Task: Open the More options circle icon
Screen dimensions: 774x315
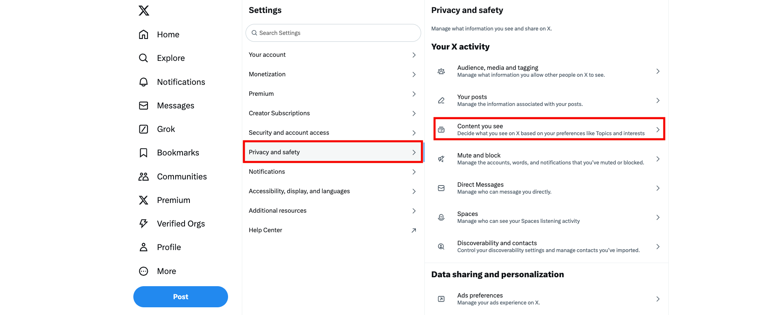Action: pos(143,271)
